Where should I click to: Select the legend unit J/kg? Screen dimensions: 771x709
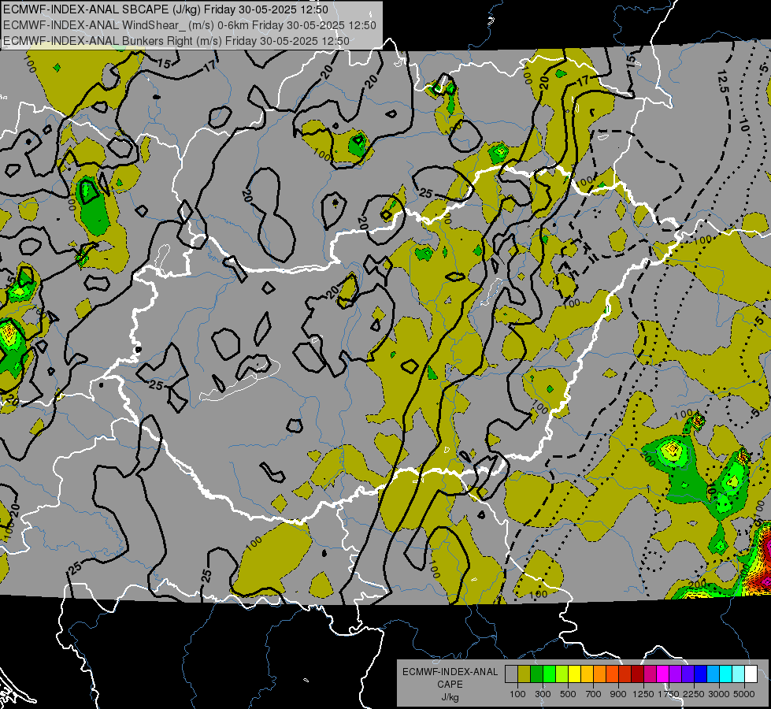coord(450,697)
